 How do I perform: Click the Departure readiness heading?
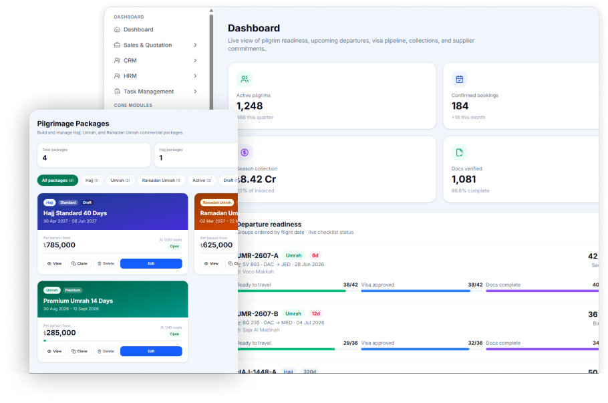269,224
